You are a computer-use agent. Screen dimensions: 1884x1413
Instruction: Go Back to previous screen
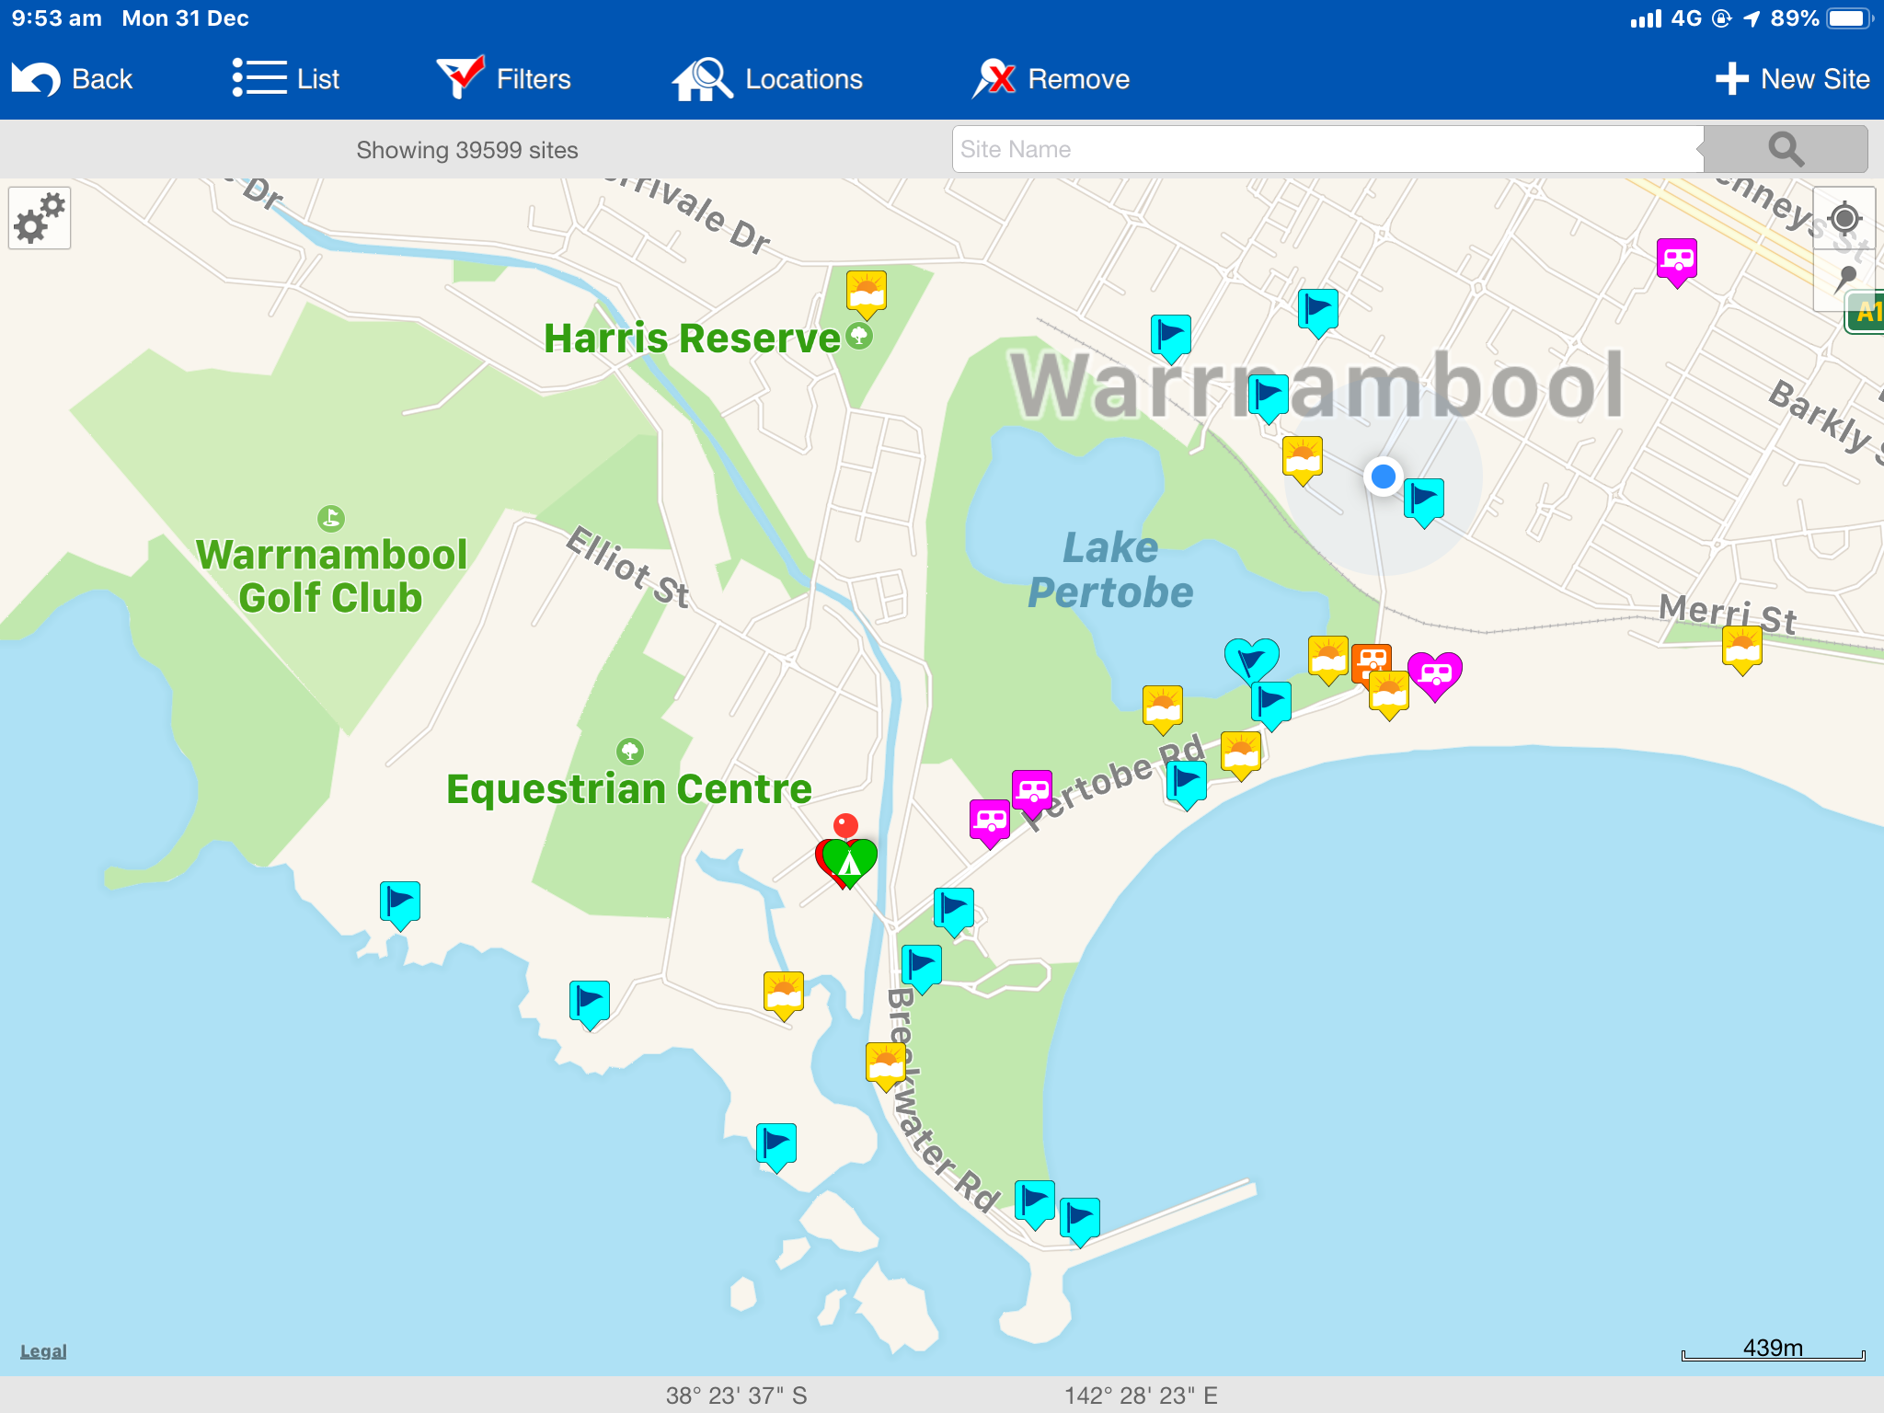(x=74, y=79)
